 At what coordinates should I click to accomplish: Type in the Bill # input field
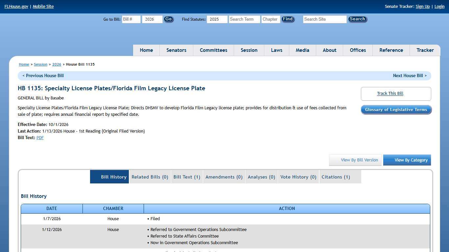pos(131,19)
